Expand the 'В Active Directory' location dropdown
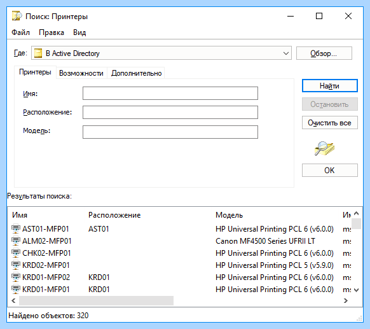The height and width of the screenshot is (329, 370). pos(285,53)
